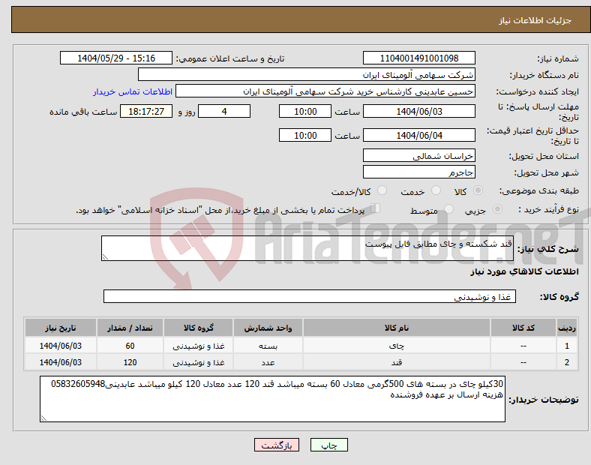Toggle the Islamic treasury documents payment checkbox
591x465 pixels.
click(376, 210)
